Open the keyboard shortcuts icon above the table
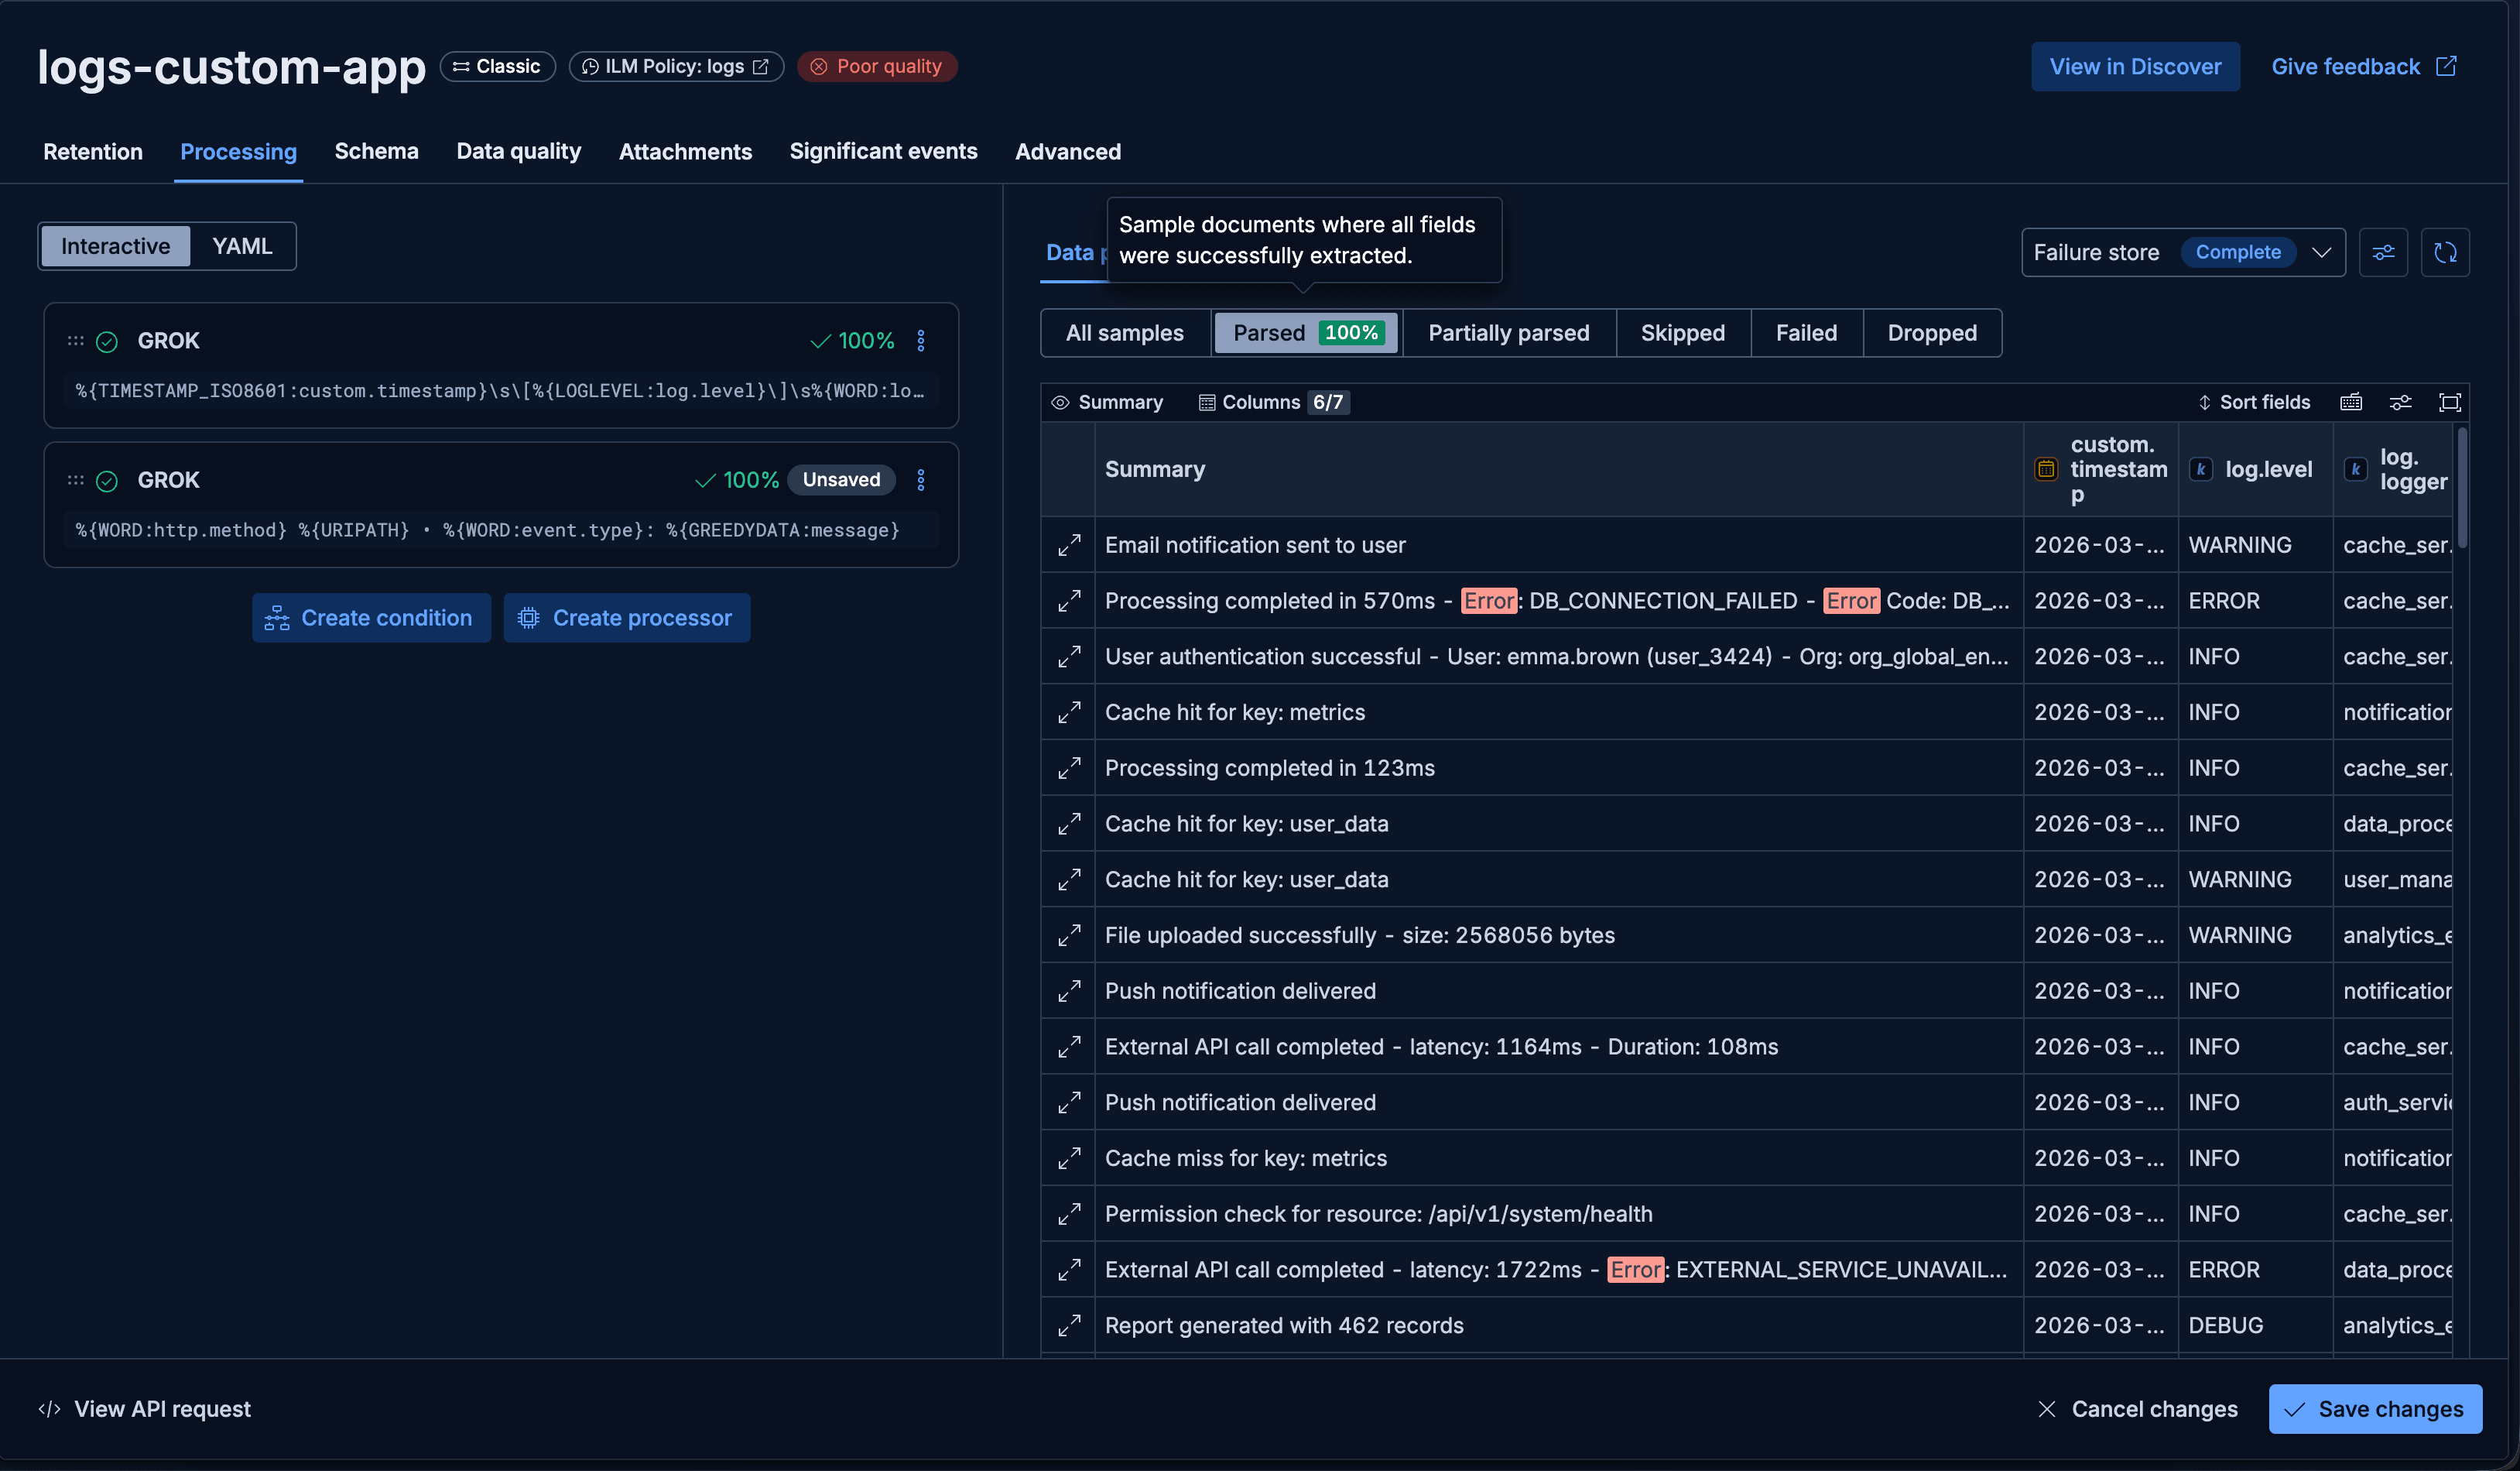Screen dimensions: 2520x1471 2351,402
